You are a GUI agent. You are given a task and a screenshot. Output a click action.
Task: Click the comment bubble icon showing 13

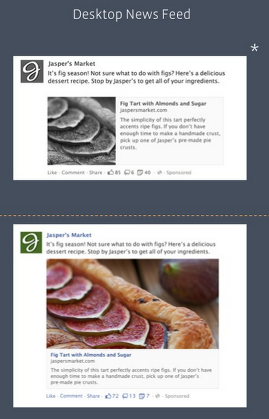coord(125,396)
